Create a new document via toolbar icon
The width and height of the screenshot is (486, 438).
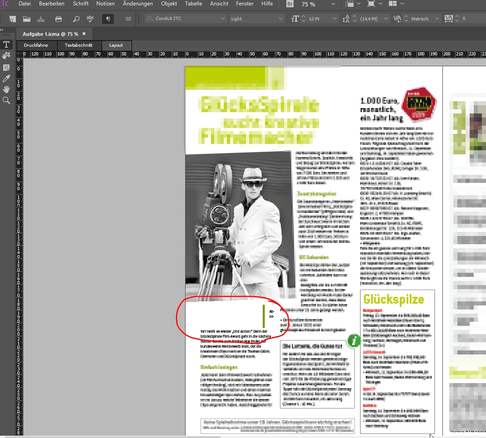[12, 19]
